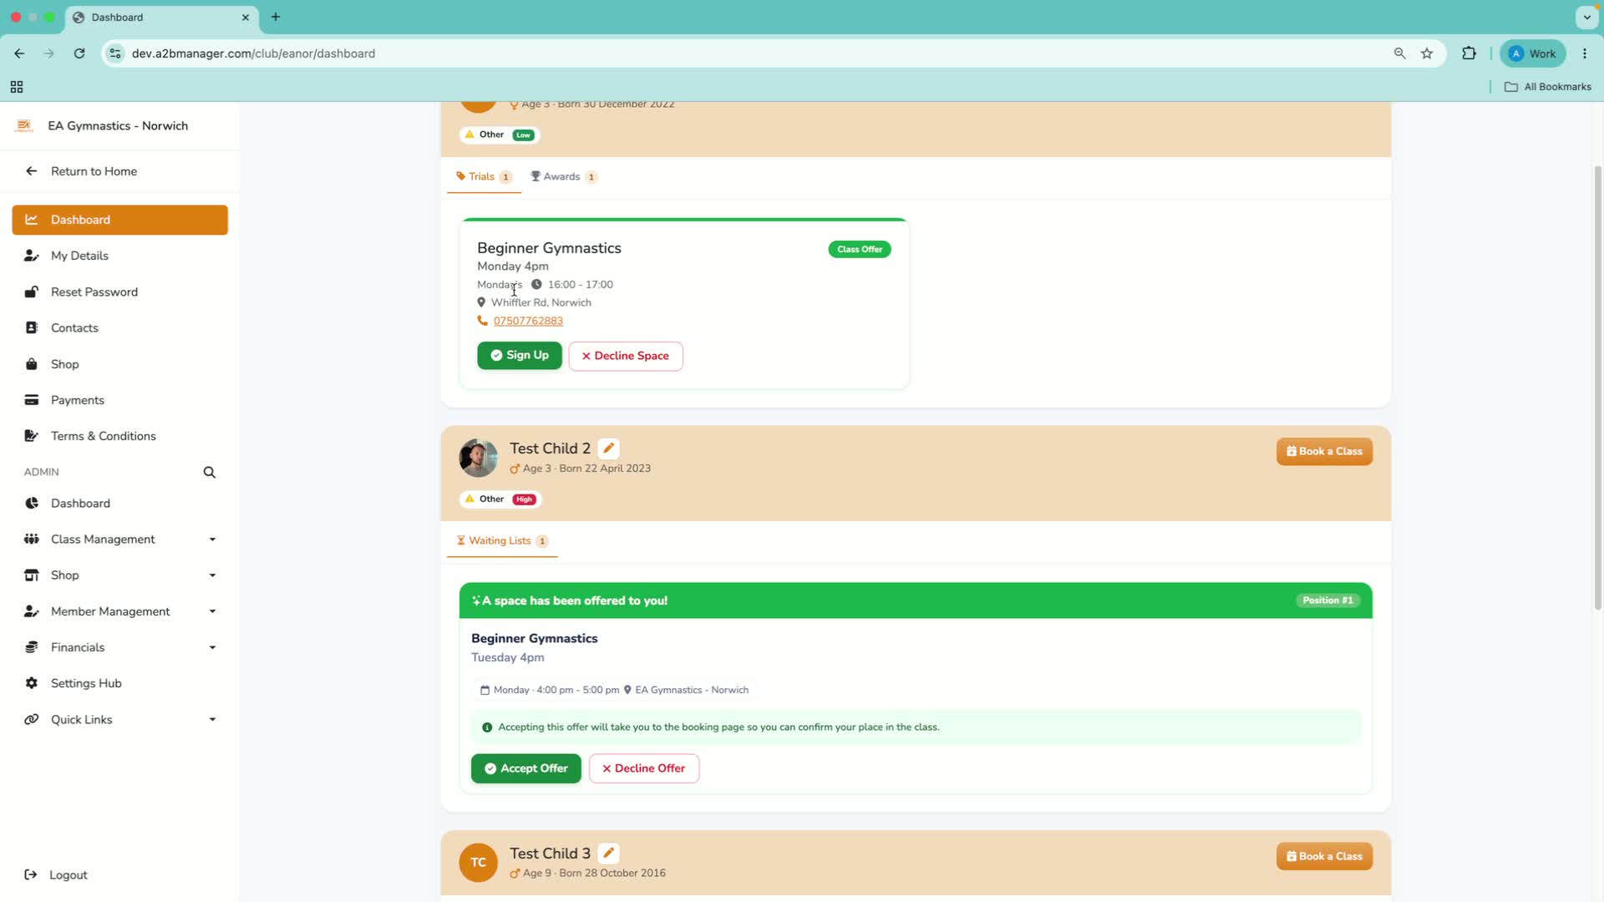The width and height of the screenshot is (1604, 902).
Task: Open a new browser tab
Action: (x=276, y=17)
